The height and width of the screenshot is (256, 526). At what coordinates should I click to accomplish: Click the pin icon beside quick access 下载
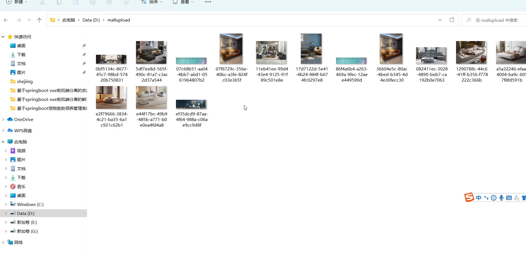pyautogui.click(x=84, y=55)
